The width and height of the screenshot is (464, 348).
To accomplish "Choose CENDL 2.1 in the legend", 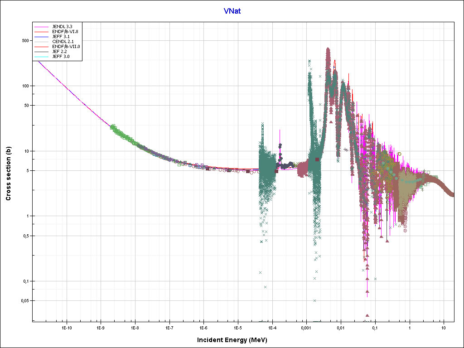I will pos(63,42).
